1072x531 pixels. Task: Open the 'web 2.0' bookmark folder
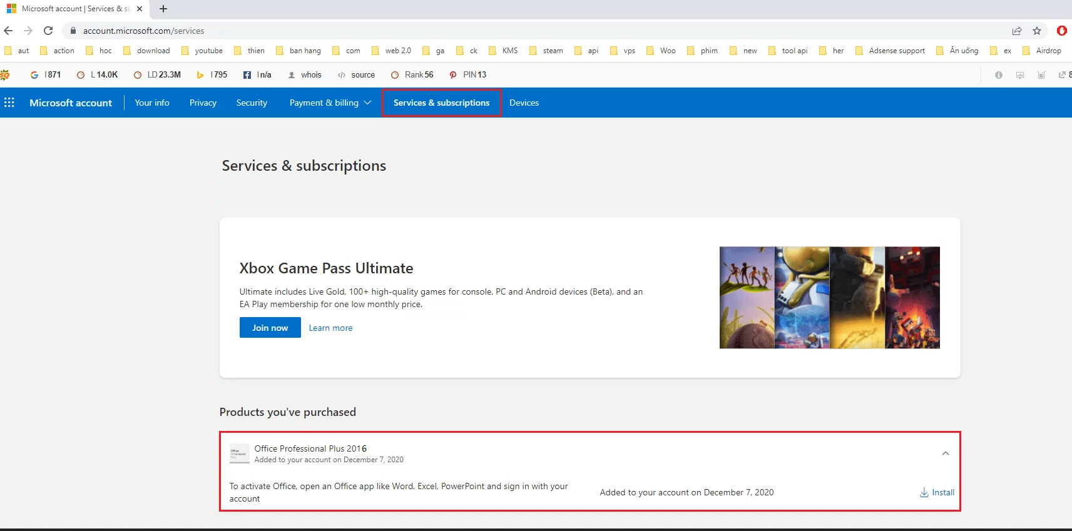click(x=391, y=51)
